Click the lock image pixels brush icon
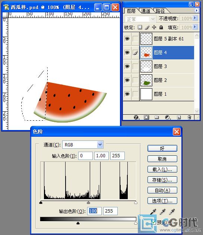203x235 pixels. [147, 27]
